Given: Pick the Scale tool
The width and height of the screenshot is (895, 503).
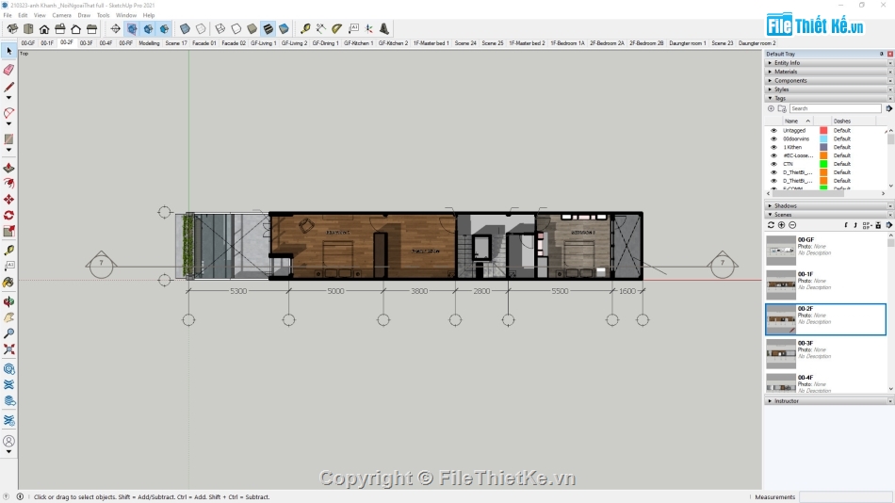Looking at the screenshot, I should tap(8, 231).
